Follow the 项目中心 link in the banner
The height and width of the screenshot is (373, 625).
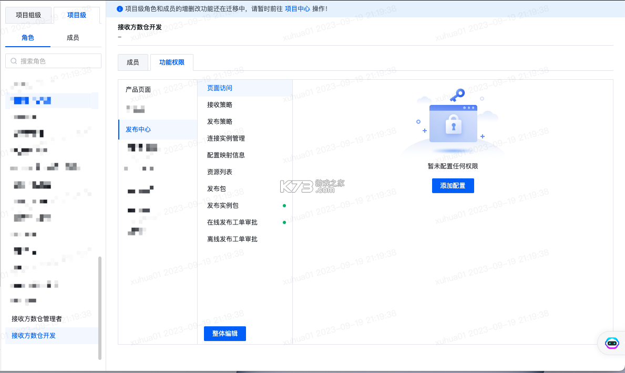pyautogui.click(x=298, y=9)
